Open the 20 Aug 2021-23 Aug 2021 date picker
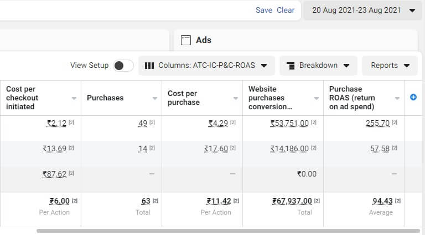This screenshot has width=425, height=235. pyautogui.click(x=363, y=10)
